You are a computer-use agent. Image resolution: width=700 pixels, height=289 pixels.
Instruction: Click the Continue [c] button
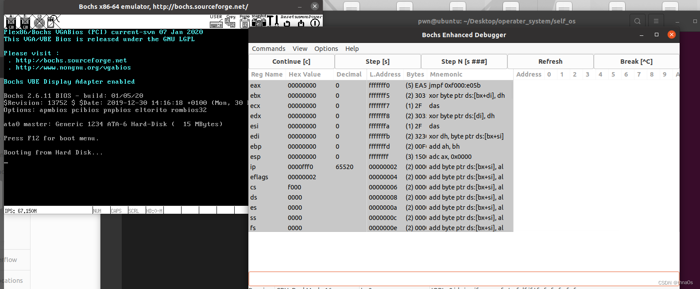291,62
